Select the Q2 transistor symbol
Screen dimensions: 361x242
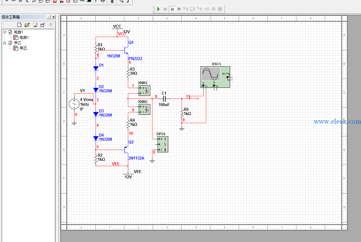tap(126, 149)
